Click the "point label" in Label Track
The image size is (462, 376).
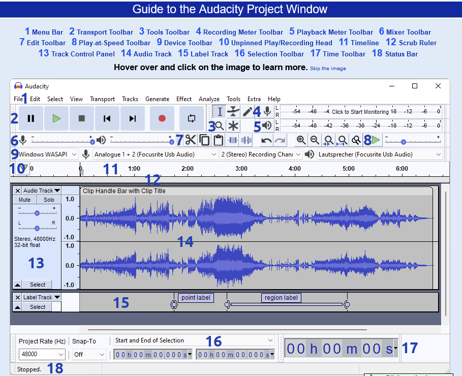pos(196,298)
